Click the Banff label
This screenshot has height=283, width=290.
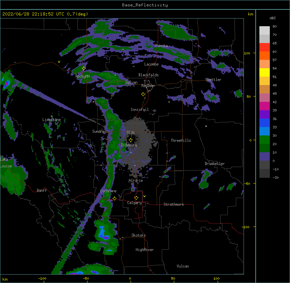[x=42, y=191]
